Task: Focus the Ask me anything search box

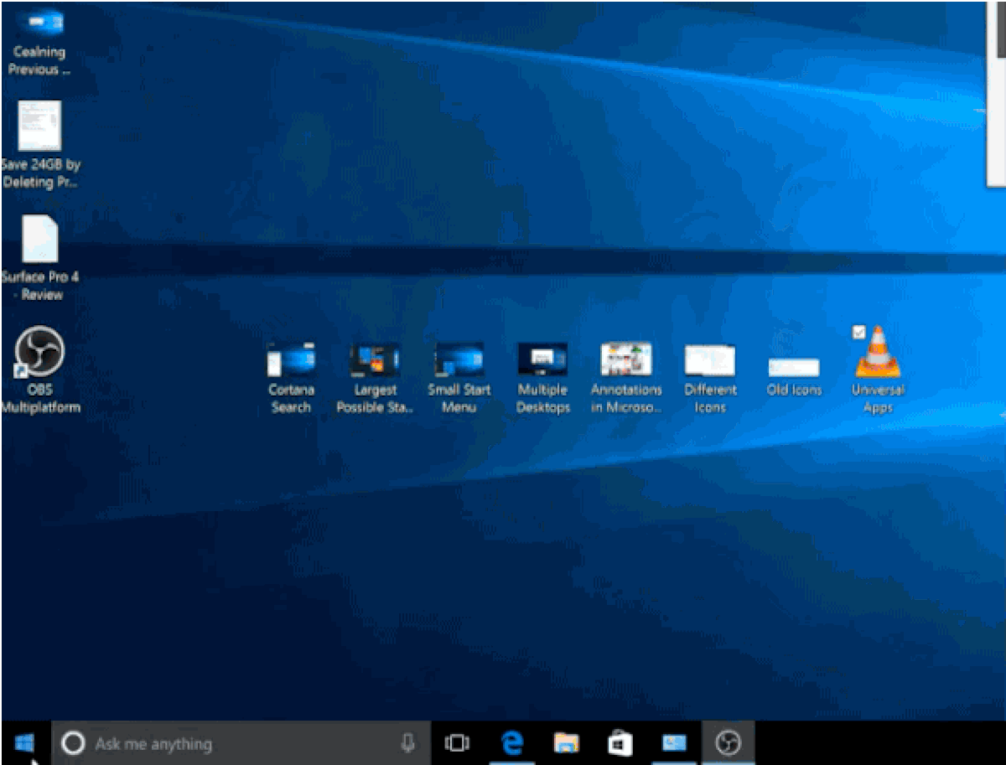Action: coord(241,743)
